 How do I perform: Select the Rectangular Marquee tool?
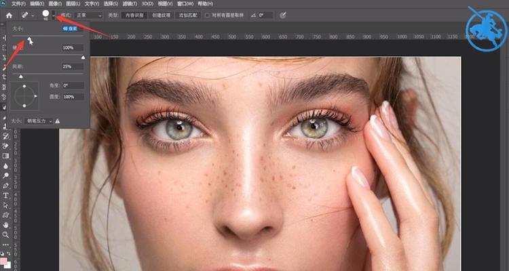pyautogui.click(x=5, y=47)
